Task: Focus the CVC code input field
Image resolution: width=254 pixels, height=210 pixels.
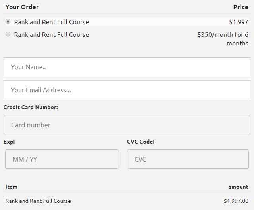Action: 189,159
